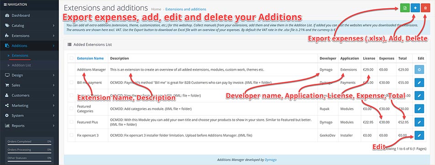Click the GeekoDev developer cell

coord(328,135)
